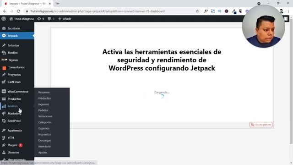Click the YITH icon

[x=4, y=138]
